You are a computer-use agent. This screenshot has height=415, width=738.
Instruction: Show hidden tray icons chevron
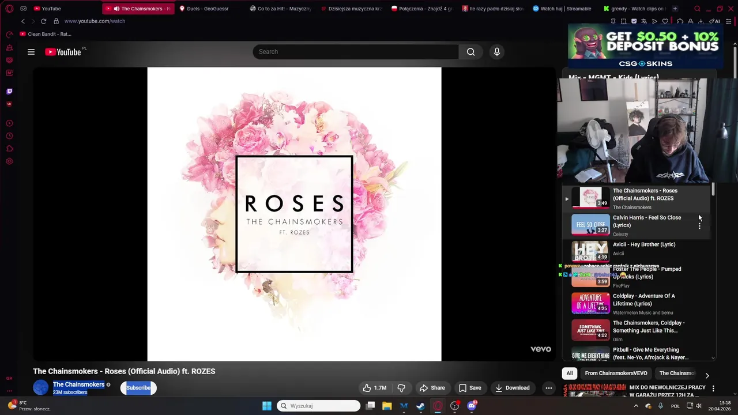pyautogui.click(x=636, y=406)
